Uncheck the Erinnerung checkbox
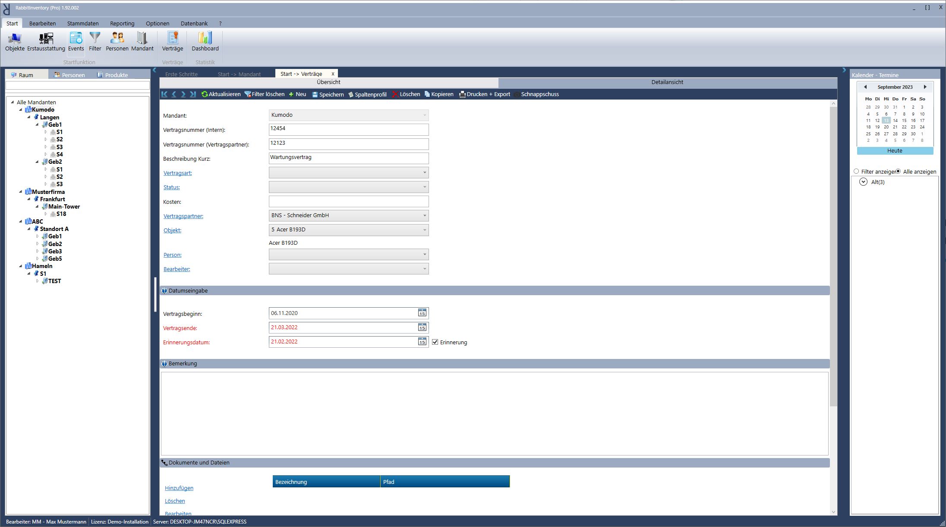This screenshot has width=946, height=527. pyautogui.click(x=435, y=342)
